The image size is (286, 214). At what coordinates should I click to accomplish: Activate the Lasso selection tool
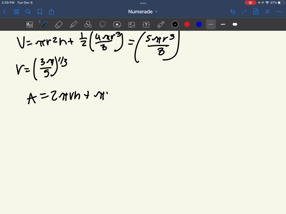tap(103, 24)
